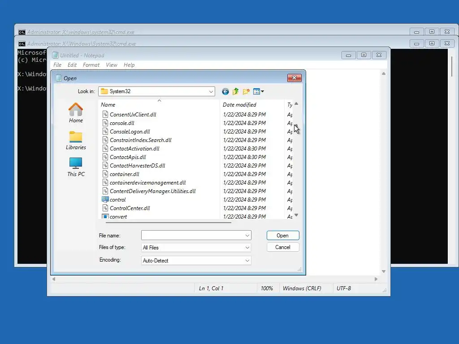Select the ConsoleLogon.dll file icon
Image resolution: width=459 pixels, height=344 pixels.
[x=105, y=131]
